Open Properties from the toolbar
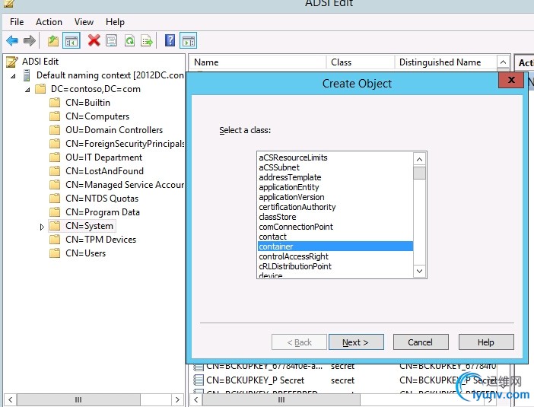 [112, 40]
